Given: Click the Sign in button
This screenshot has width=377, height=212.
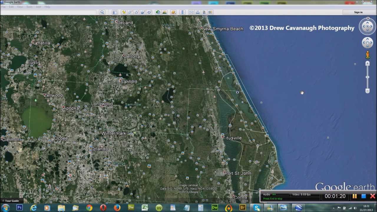Looking at the screenshot, I should point(358,12).
